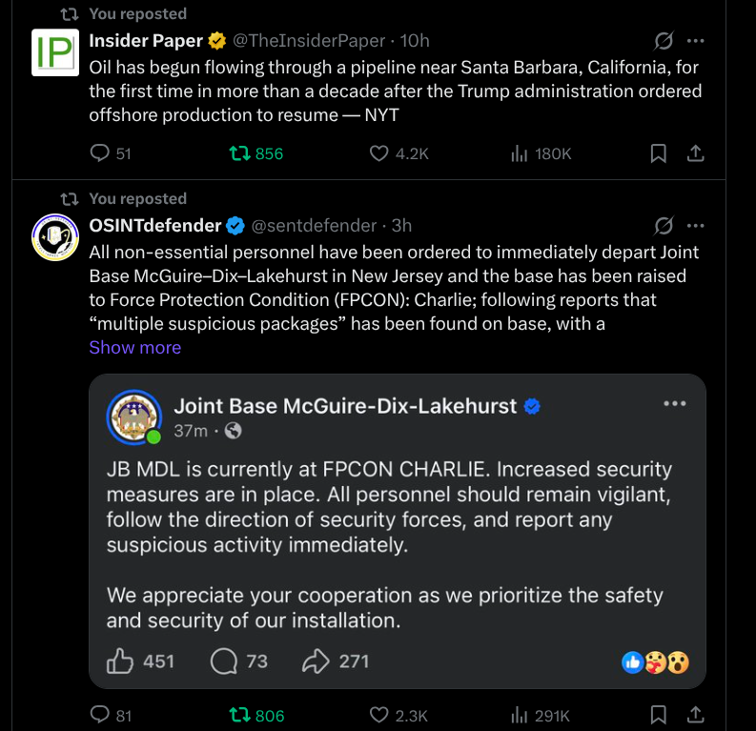This screenshot has width=756, height=731.
Task: Go to @sentdefender handle link
Action: pyautogui.click(x=314, y=226)
